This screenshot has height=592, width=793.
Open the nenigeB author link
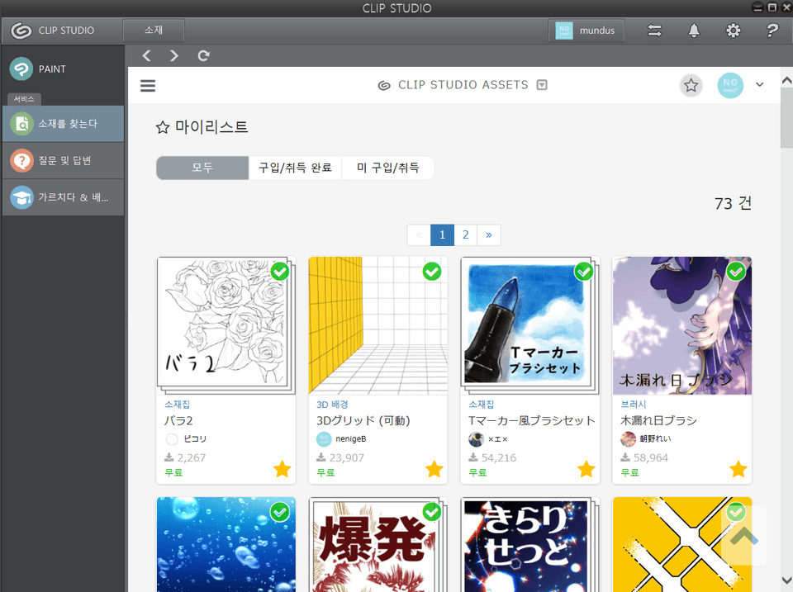[350, 439]
